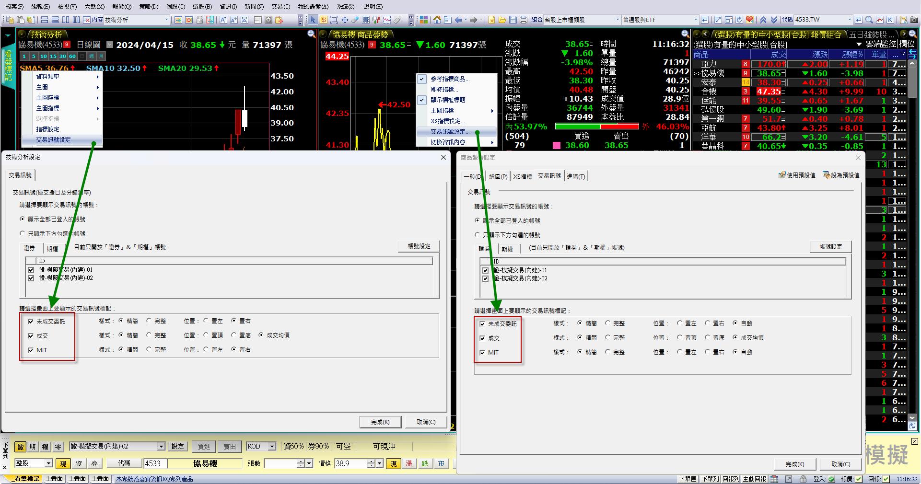Expand the 整股 dropdown in order bar
921x484 pixels.
click(x=48, y=463)
